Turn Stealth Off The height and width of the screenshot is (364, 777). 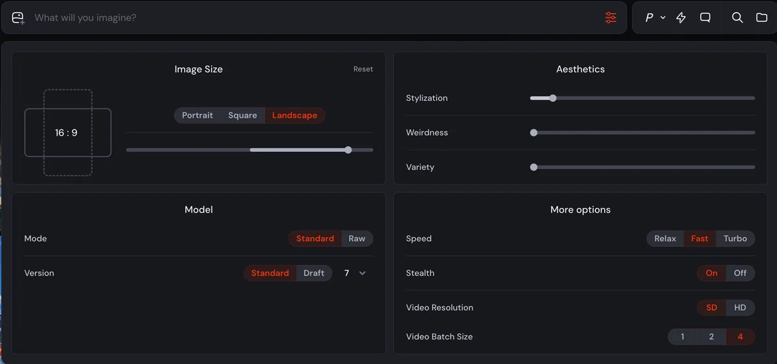741,273
